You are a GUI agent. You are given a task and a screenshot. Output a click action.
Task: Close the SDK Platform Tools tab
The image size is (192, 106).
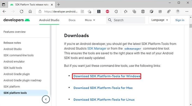52,5
